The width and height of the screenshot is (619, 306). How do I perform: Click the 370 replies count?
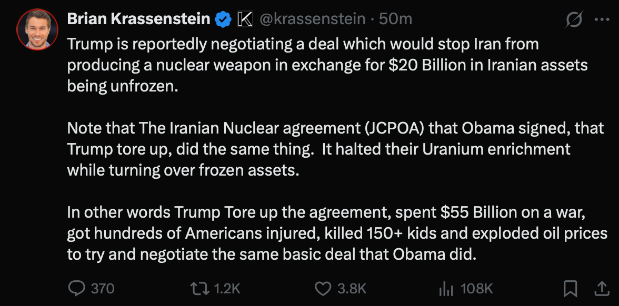(x=103, y=289)
